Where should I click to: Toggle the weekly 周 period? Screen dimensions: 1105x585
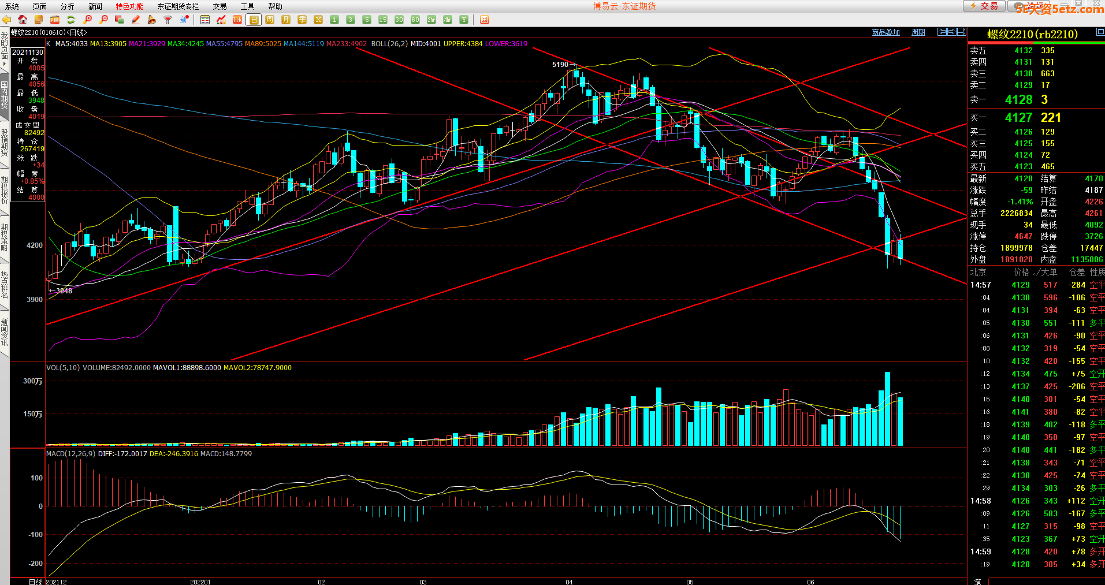tap(270, 20)
